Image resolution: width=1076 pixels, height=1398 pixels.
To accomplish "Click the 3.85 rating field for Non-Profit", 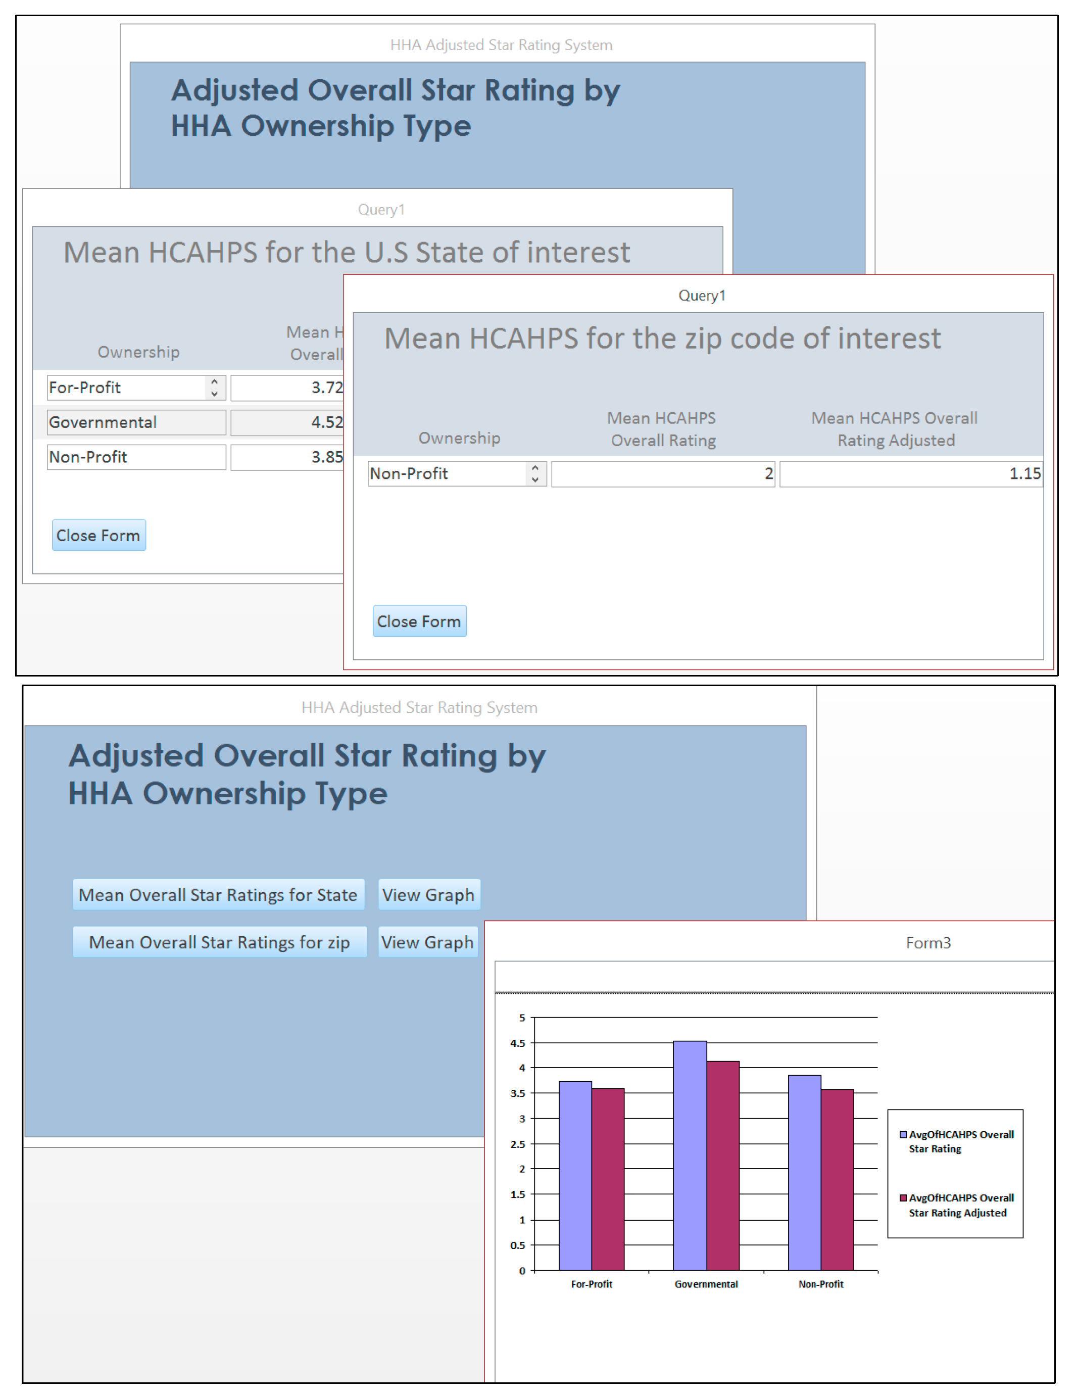I will (x=287, y=457).
